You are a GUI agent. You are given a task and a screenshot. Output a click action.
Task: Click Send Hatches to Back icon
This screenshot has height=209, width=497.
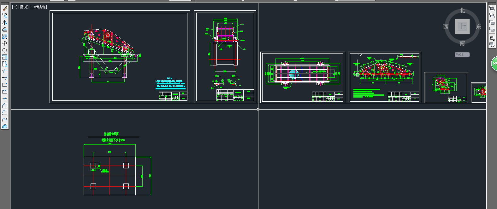492,45
